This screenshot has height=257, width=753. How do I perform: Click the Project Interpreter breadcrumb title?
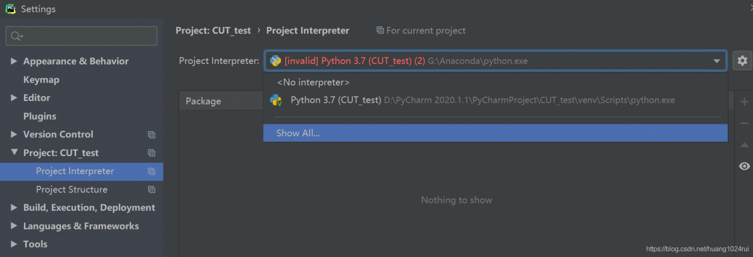click(x=308, y=31)
